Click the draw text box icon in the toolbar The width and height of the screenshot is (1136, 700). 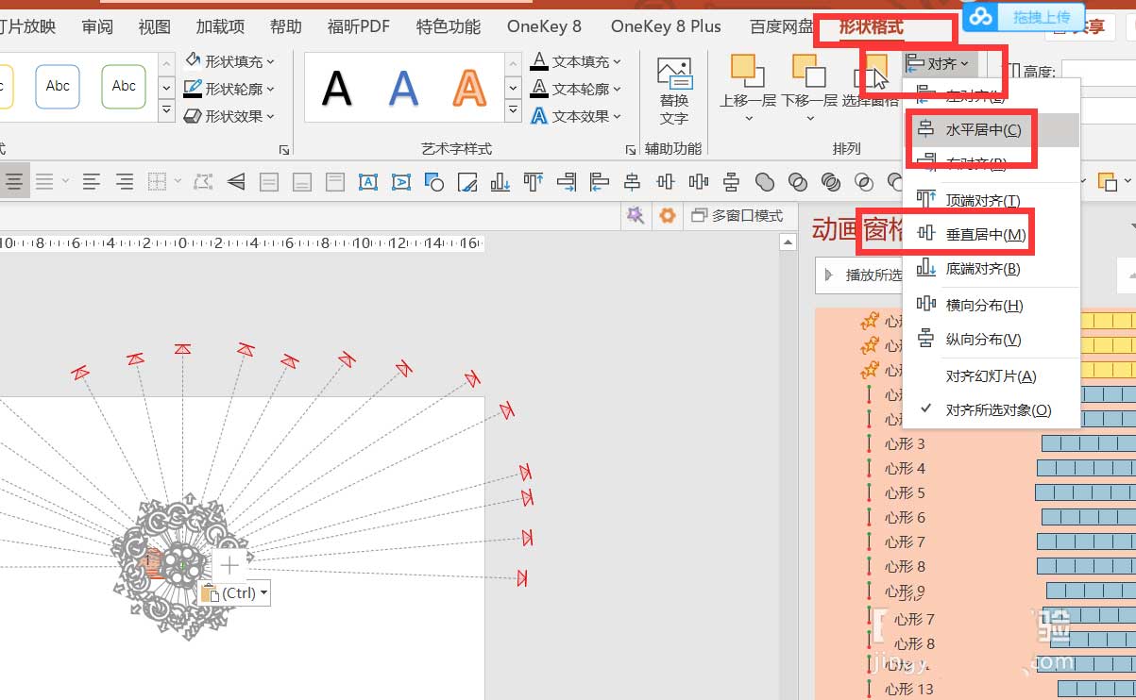click(368, 181)
